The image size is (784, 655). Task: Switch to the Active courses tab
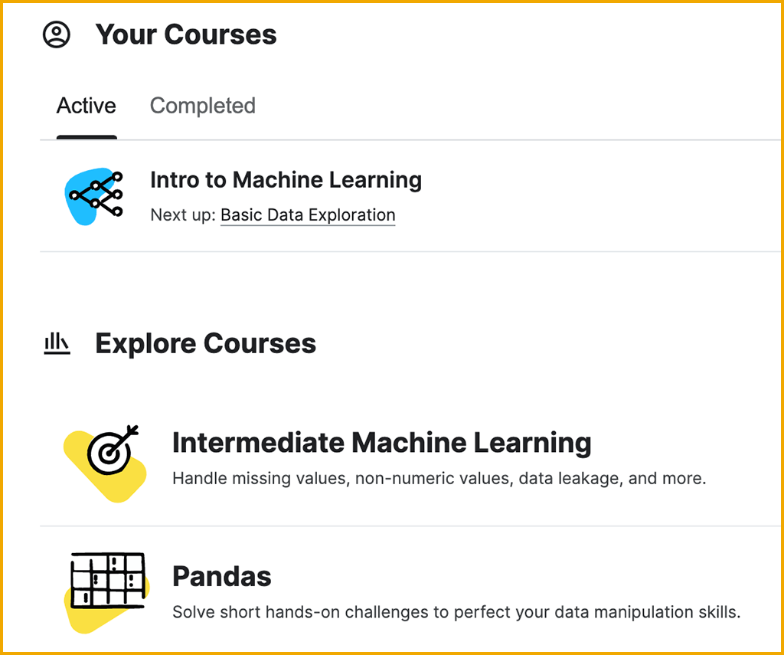87,106
